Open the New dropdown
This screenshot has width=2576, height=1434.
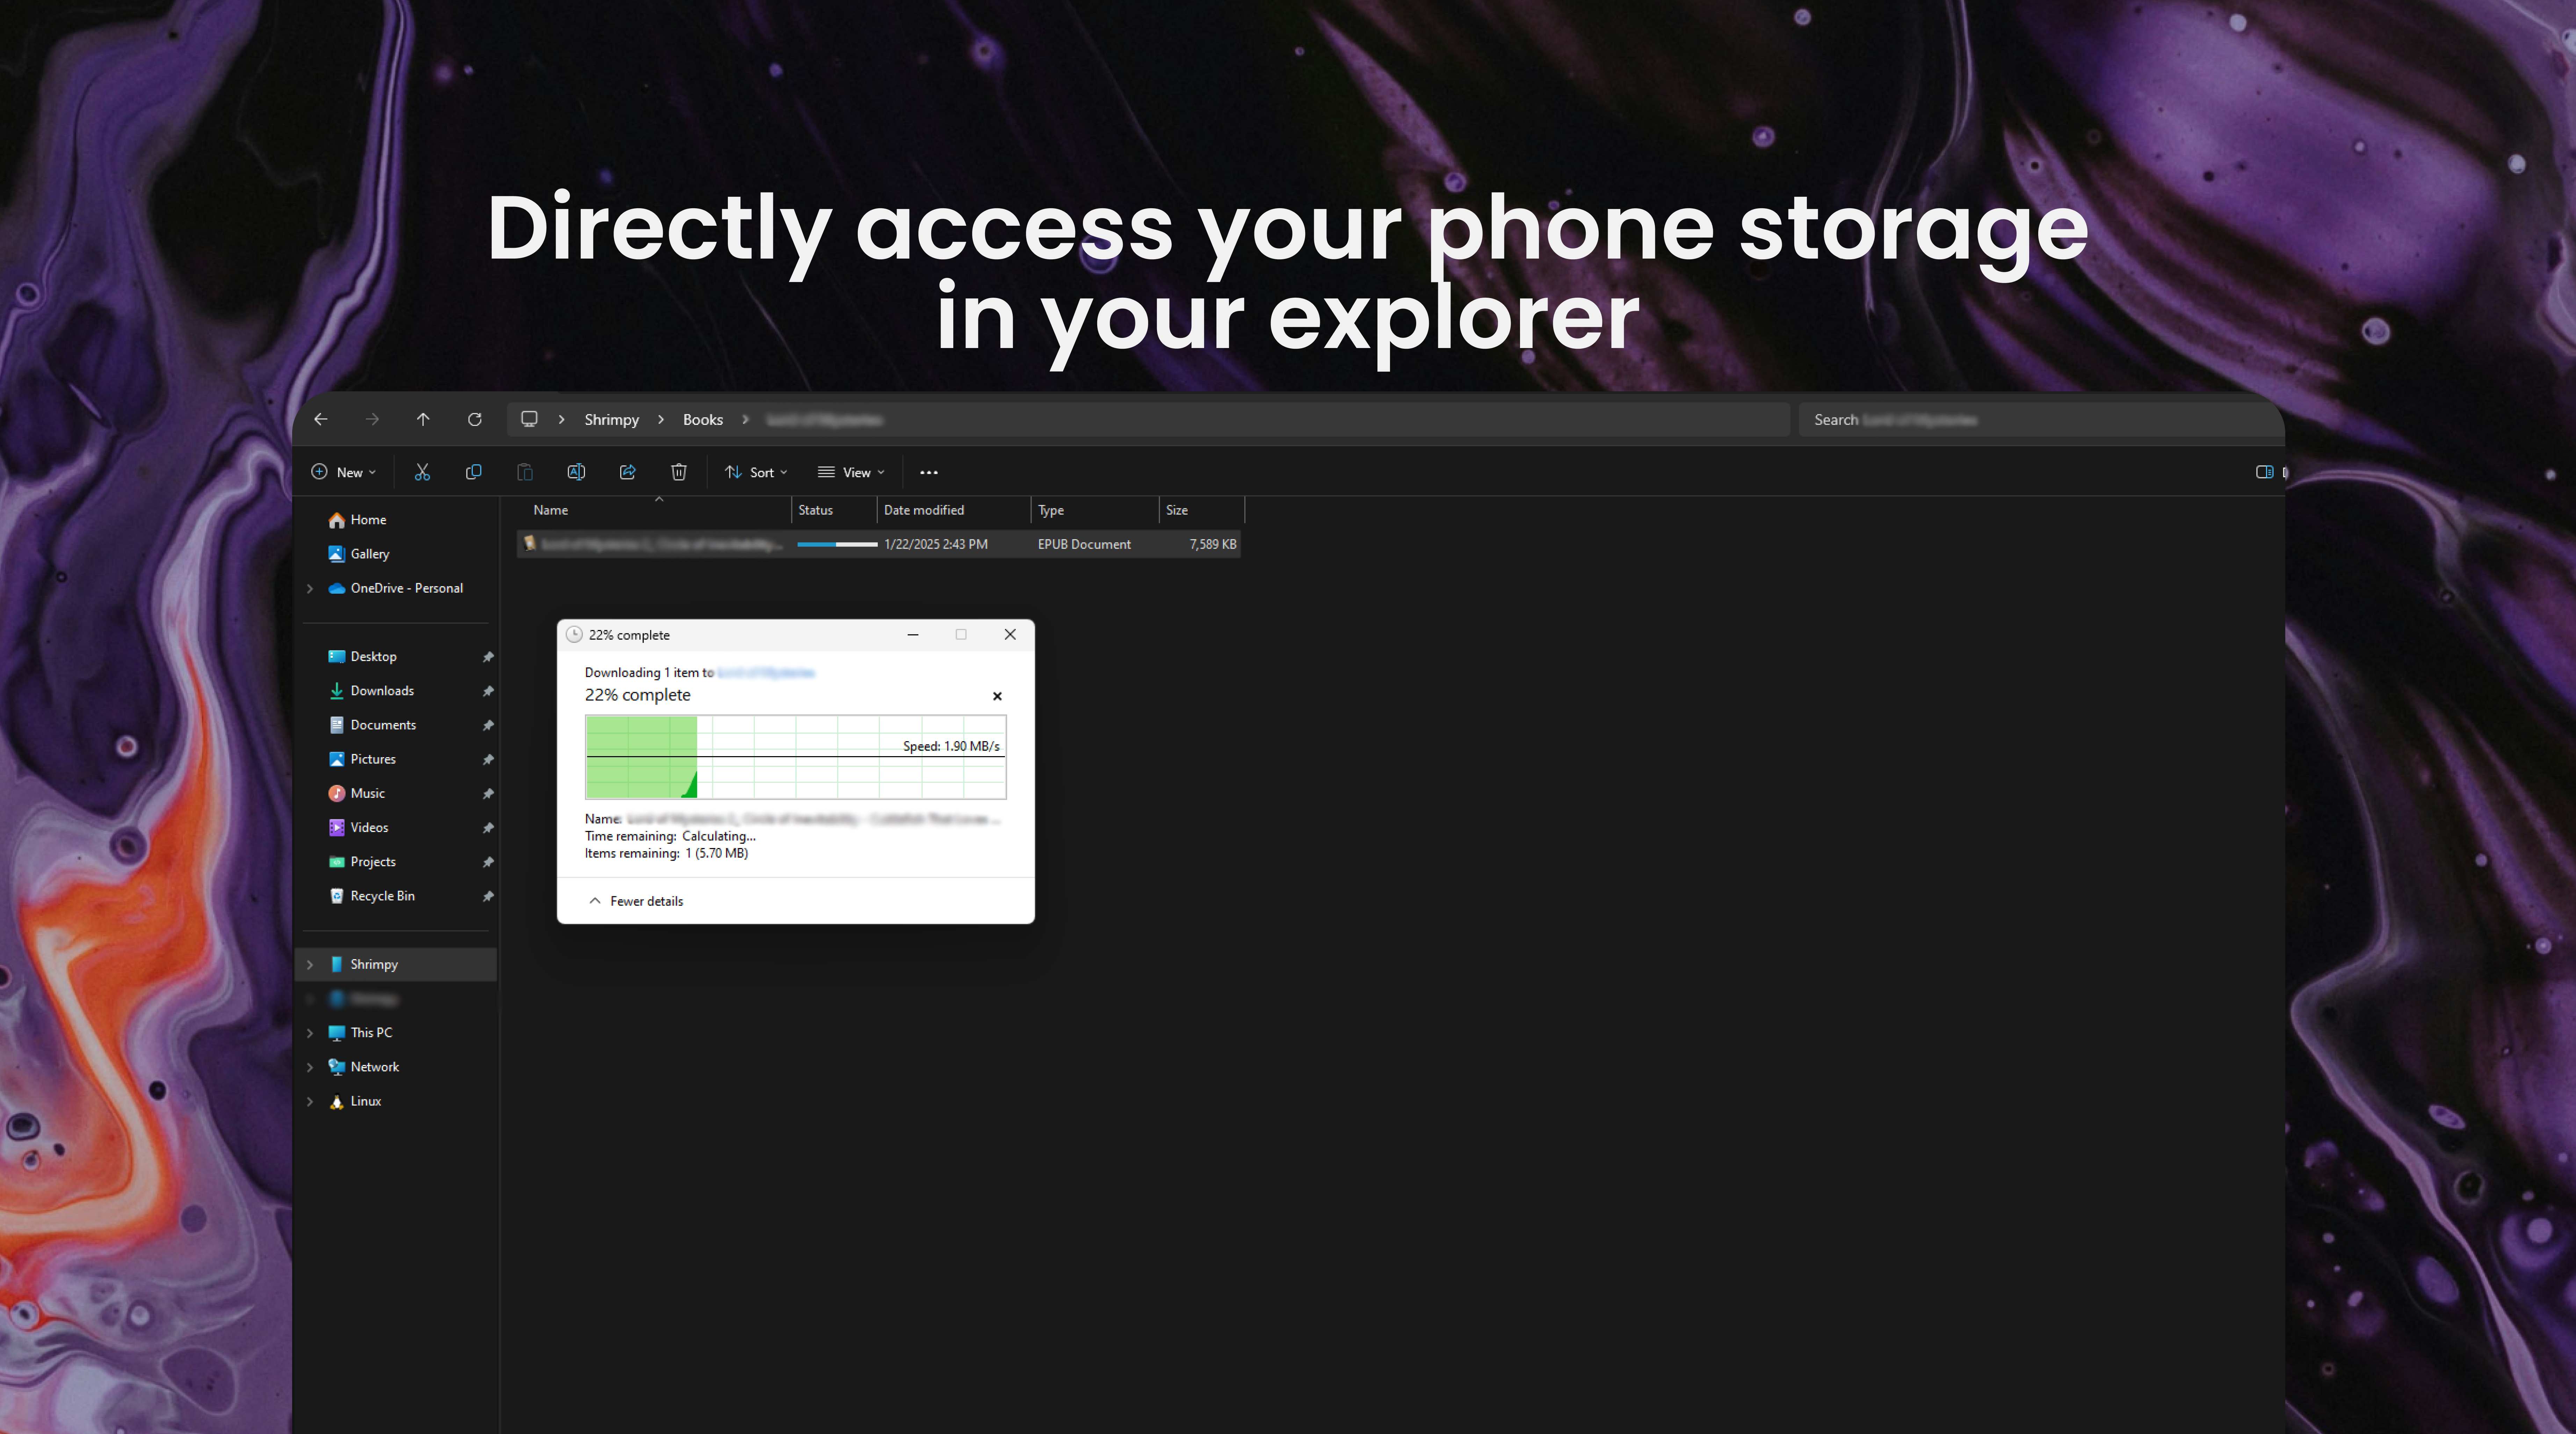[344, 472]
